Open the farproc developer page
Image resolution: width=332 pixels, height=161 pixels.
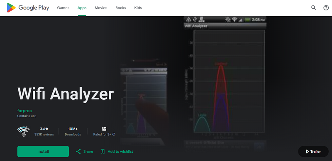click(x=24, y=111)
